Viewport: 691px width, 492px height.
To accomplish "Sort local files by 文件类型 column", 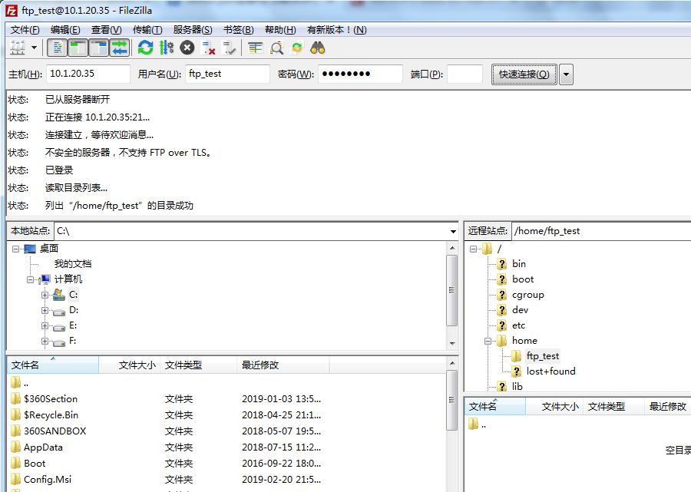I will coord(198,365).
